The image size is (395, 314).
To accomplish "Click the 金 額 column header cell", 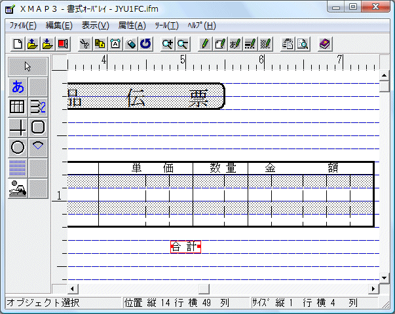I will click(310, 168).
